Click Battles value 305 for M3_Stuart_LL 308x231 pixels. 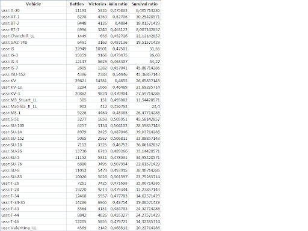coord(83,100)
